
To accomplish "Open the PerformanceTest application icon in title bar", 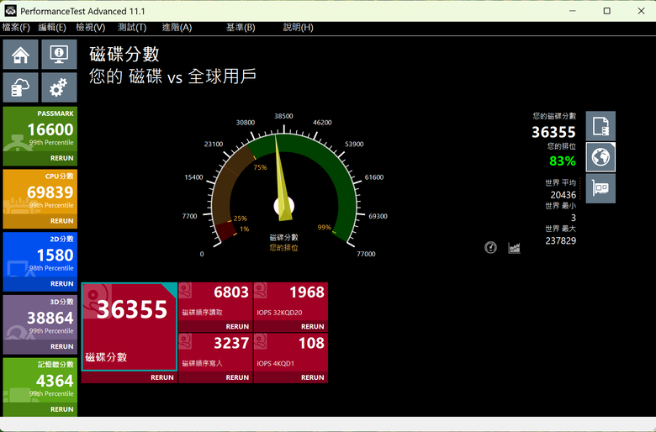I will pyautogui.click(x=10, y=11).
